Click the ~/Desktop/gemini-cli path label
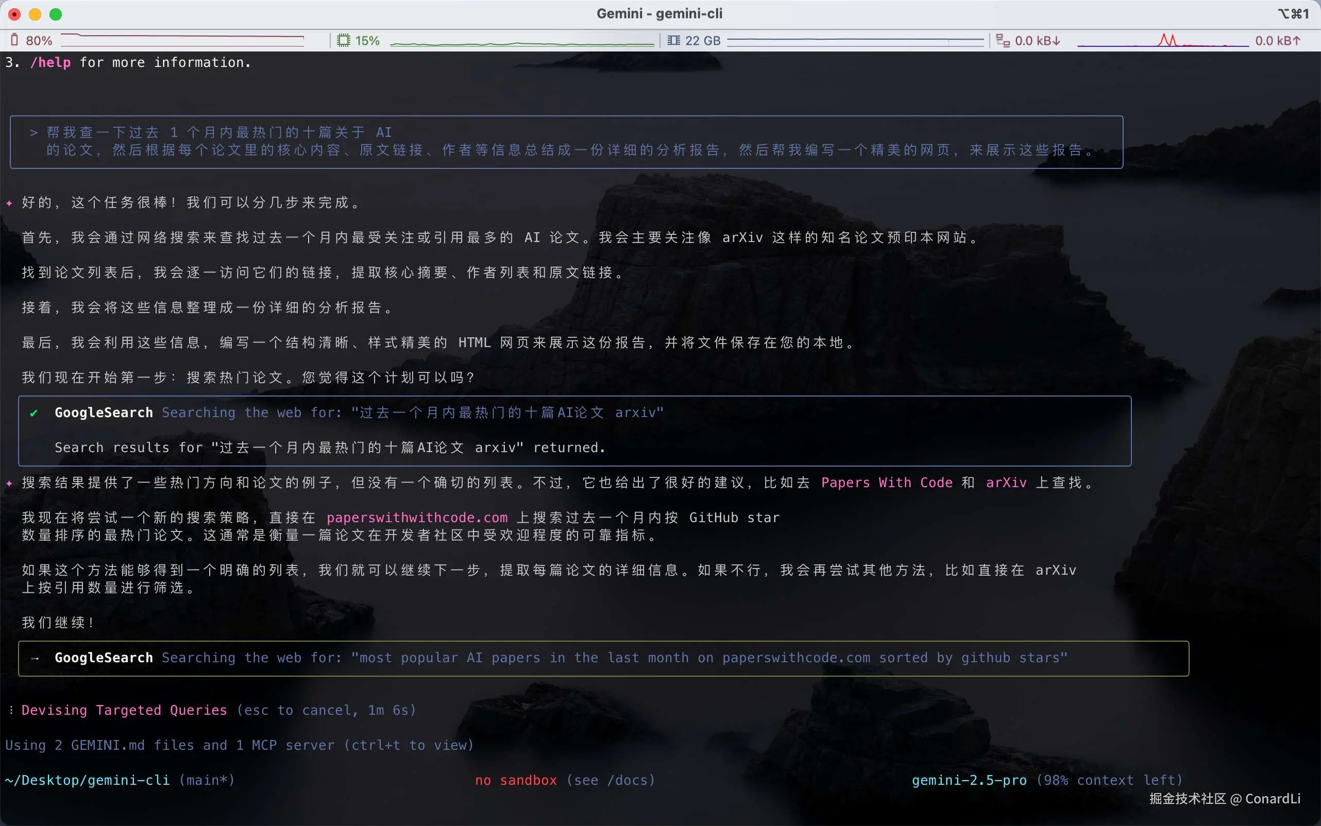Image resolution: width=1321 pixels, height=826 pixels. pyautogui.click(x=88, y=780)
